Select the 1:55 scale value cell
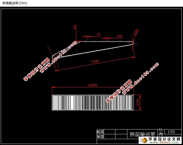The width and height of the screenshot is (183, 145). point(173,132)
